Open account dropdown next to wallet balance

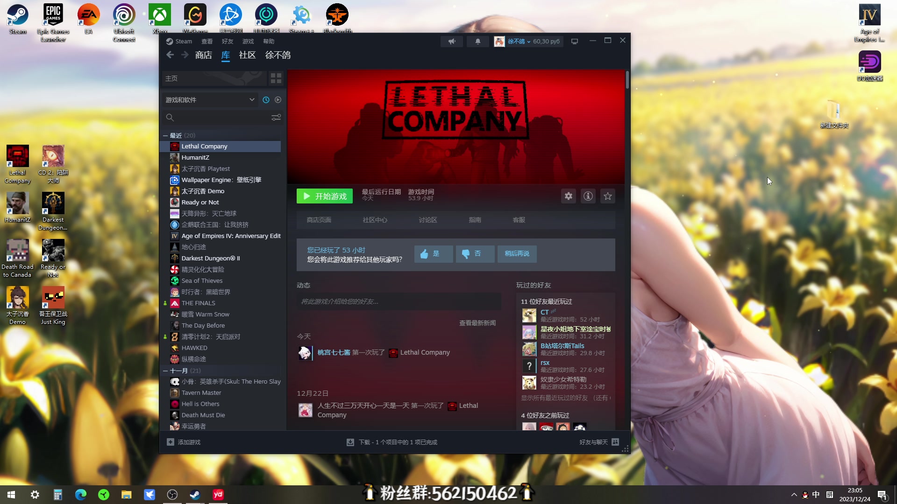click(x=519, y=42)
